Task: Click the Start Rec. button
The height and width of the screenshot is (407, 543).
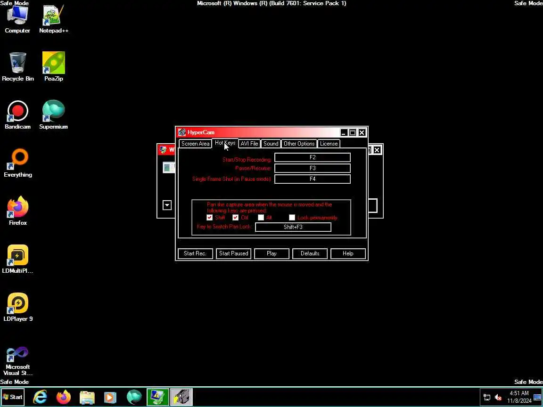Action: [195, 253]
